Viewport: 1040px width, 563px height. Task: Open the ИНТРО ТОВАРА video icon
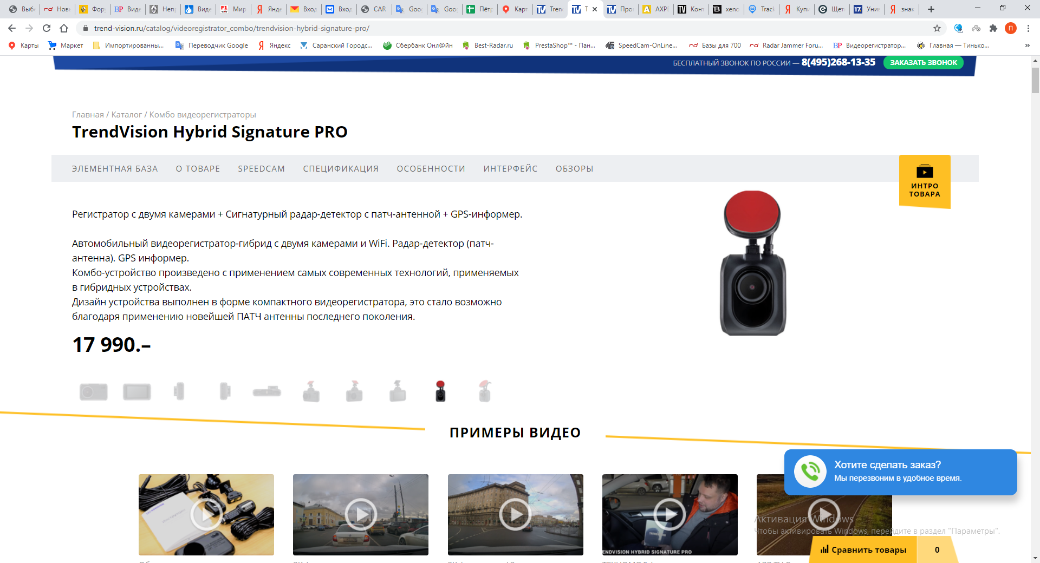click(925, 172)
